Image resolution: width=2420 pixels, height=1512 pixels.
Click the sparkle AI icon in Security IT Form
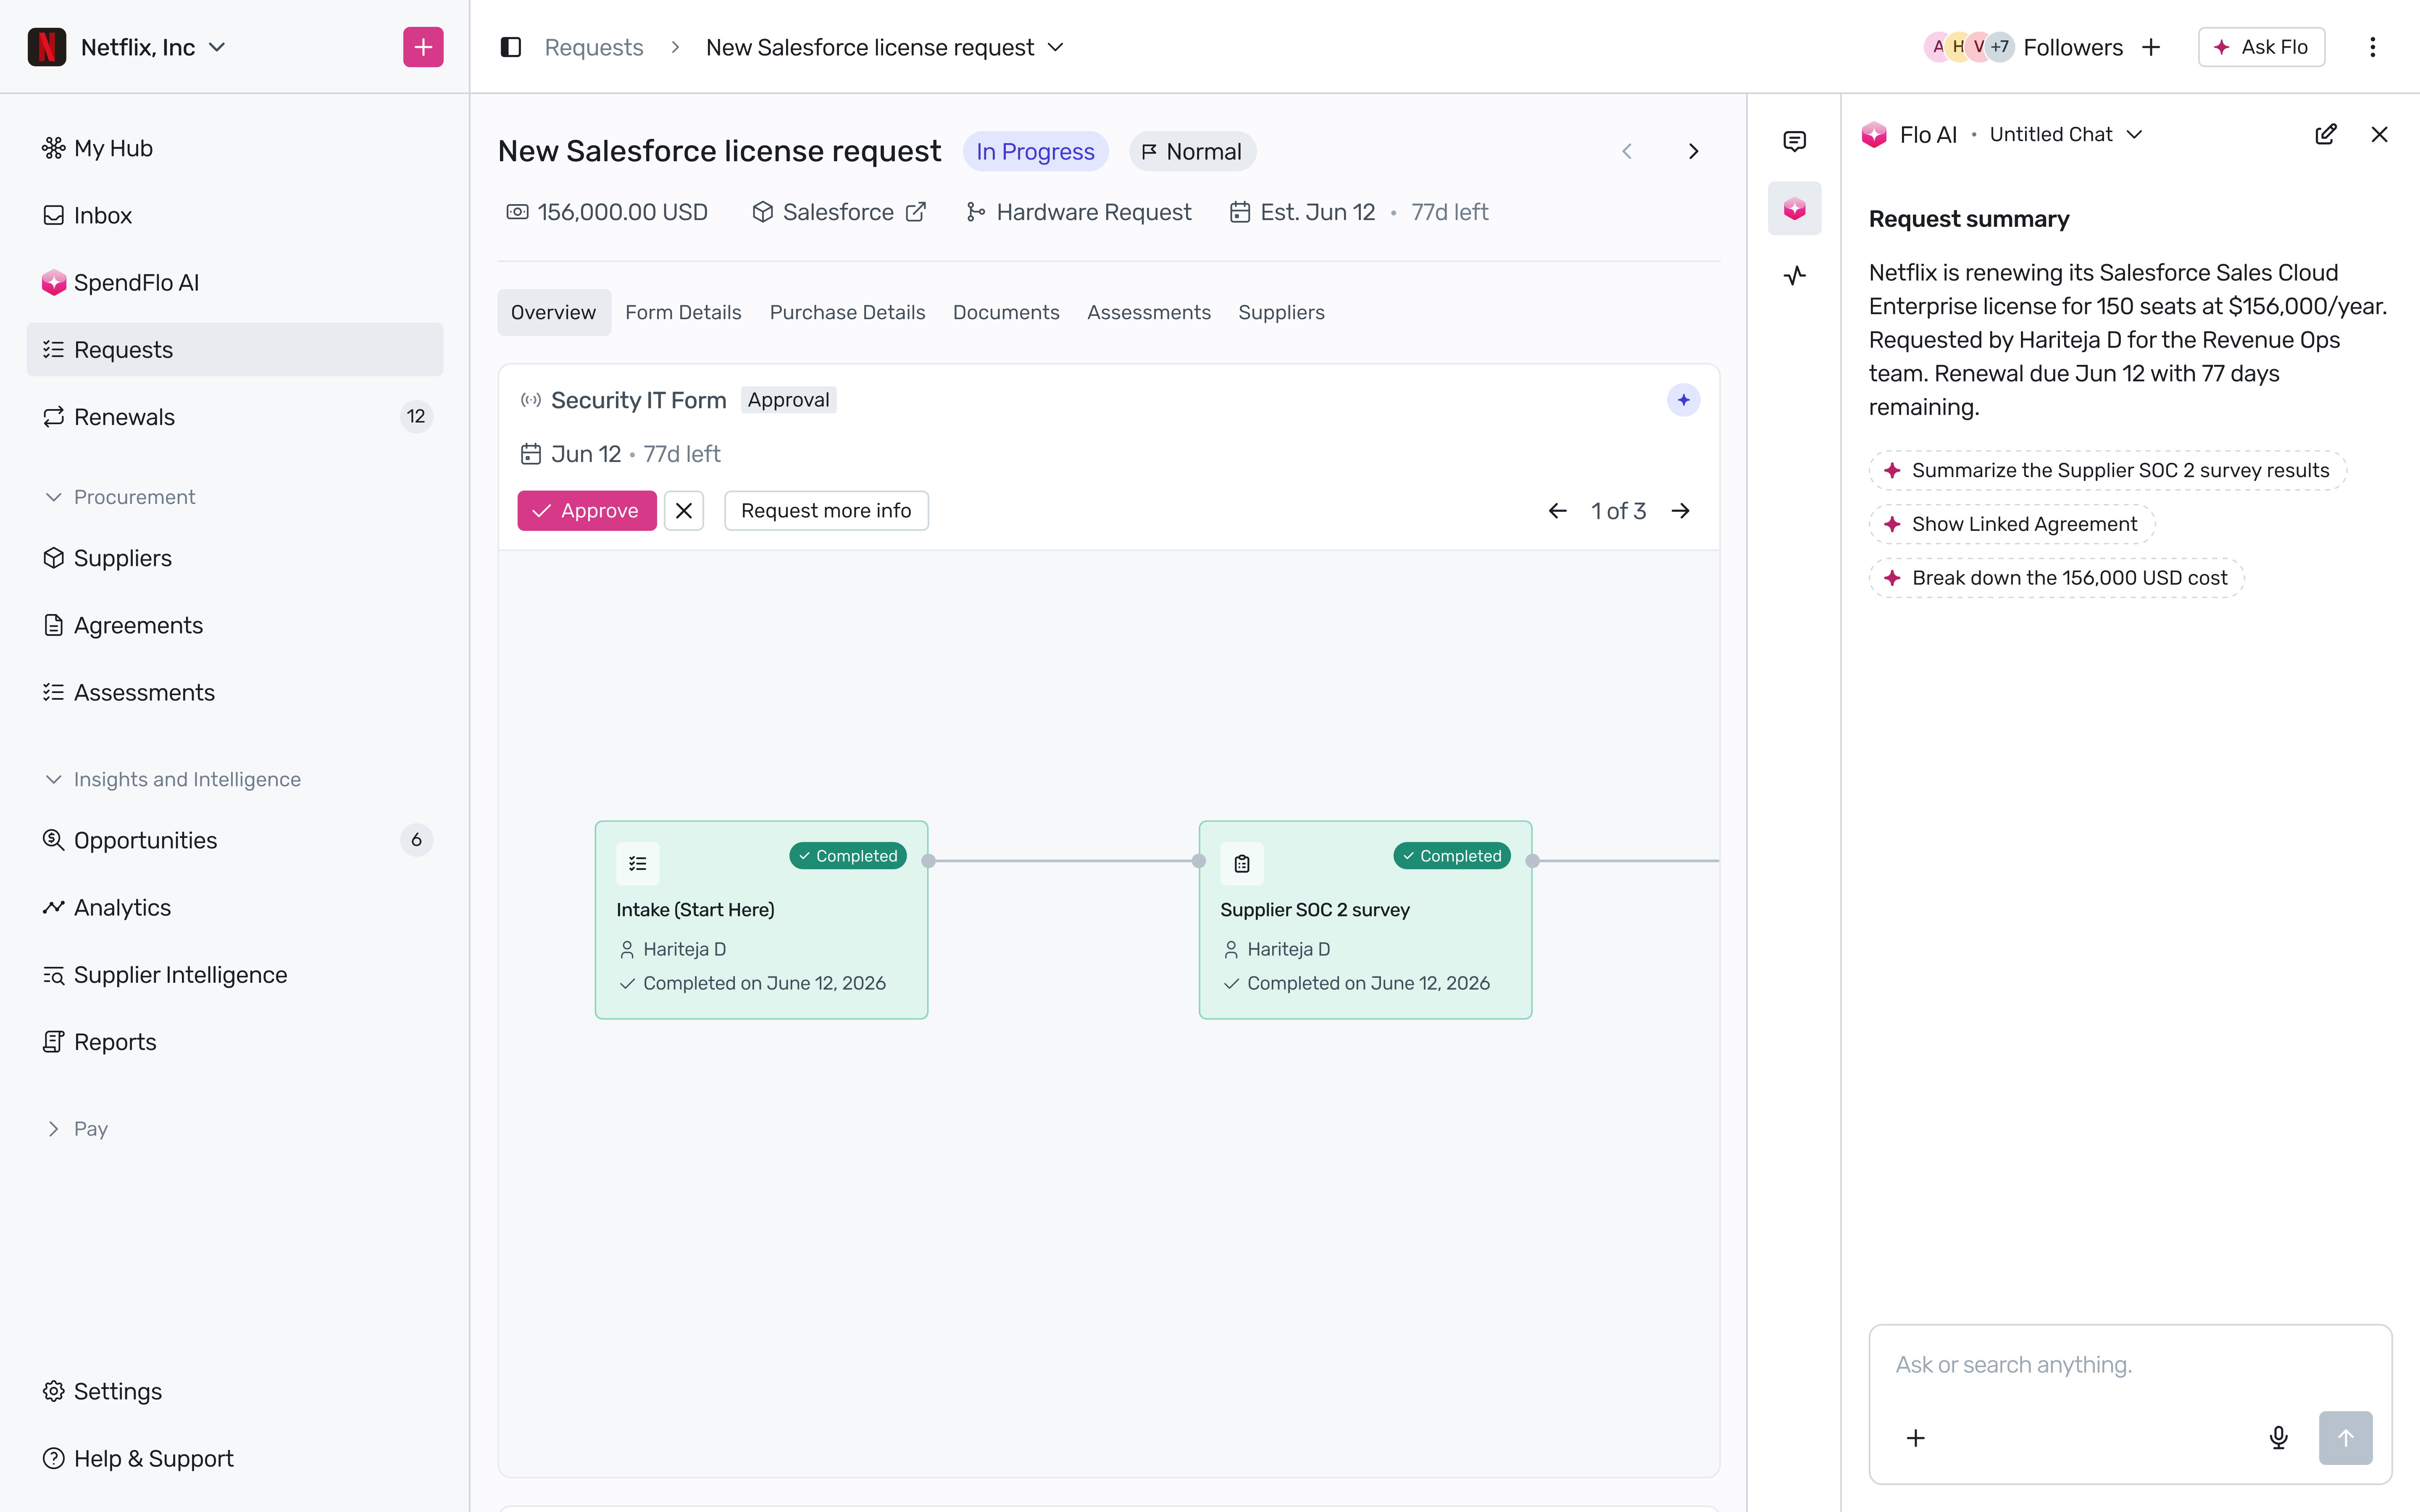click(x=1683, y=400)
